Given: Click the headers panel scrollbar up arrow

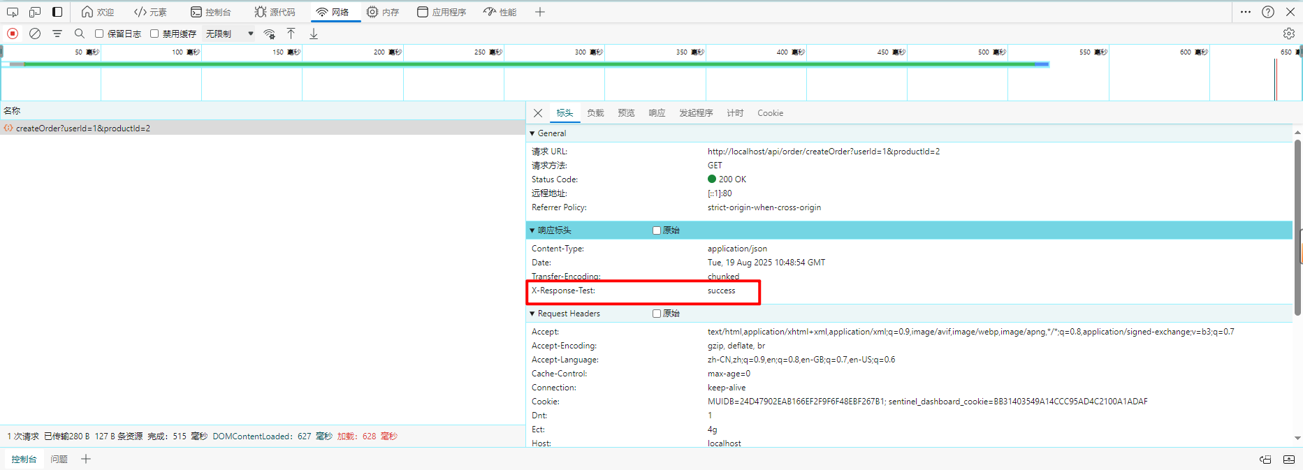Looking at the screenshot, I should click(x=1297, y=133).
